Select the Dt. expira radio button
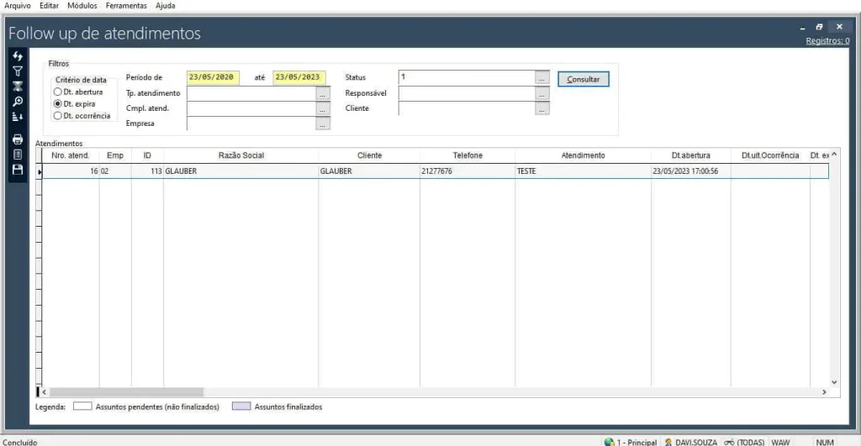Image resolution: width=861 pixels, height=446 pixels. coord(58,103)
